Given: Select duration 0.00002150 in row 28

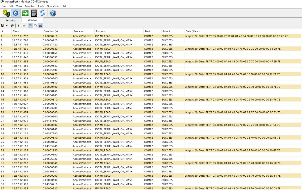Looking at the screenshot, I should point(50,150).
